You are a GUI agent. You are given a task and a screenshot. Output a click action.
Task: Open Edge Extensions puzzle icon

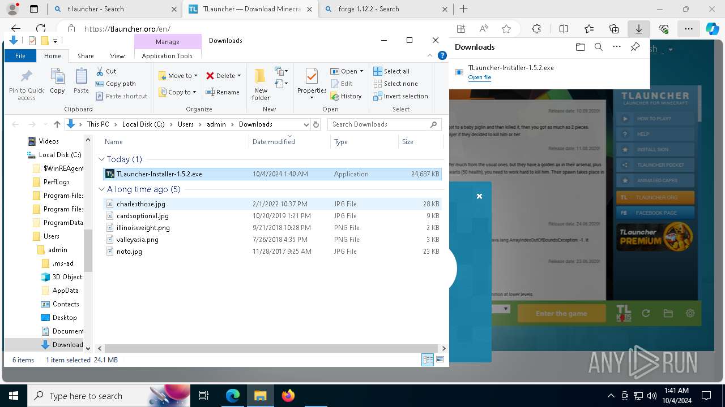536,29
